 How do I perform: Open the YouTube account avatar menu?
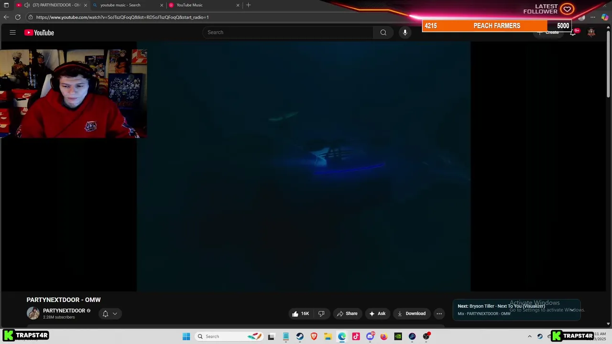591,32
